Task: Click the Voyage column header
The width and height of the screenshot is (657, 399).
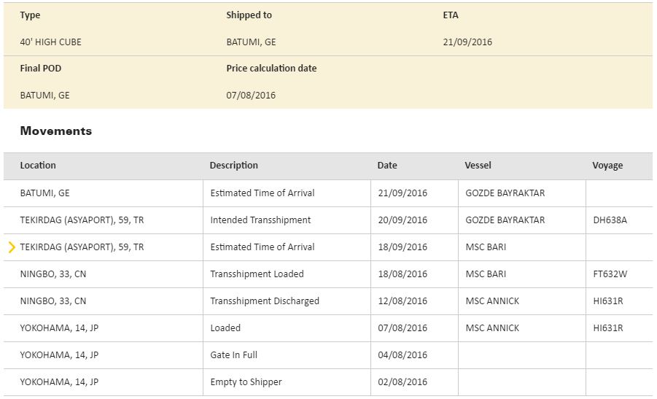Action: (607, 166)
